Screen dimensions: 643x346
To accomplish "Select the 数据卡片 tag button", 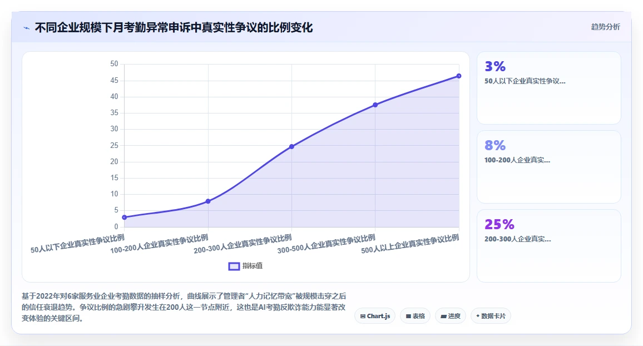I will click(x=491, y=316).
